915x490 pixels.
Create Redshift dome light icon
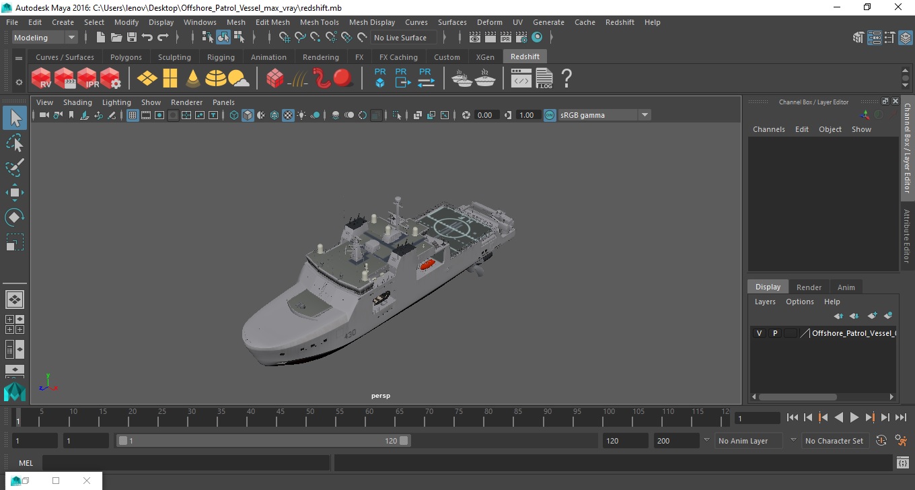pyautogui.click(x=216, y=79)
